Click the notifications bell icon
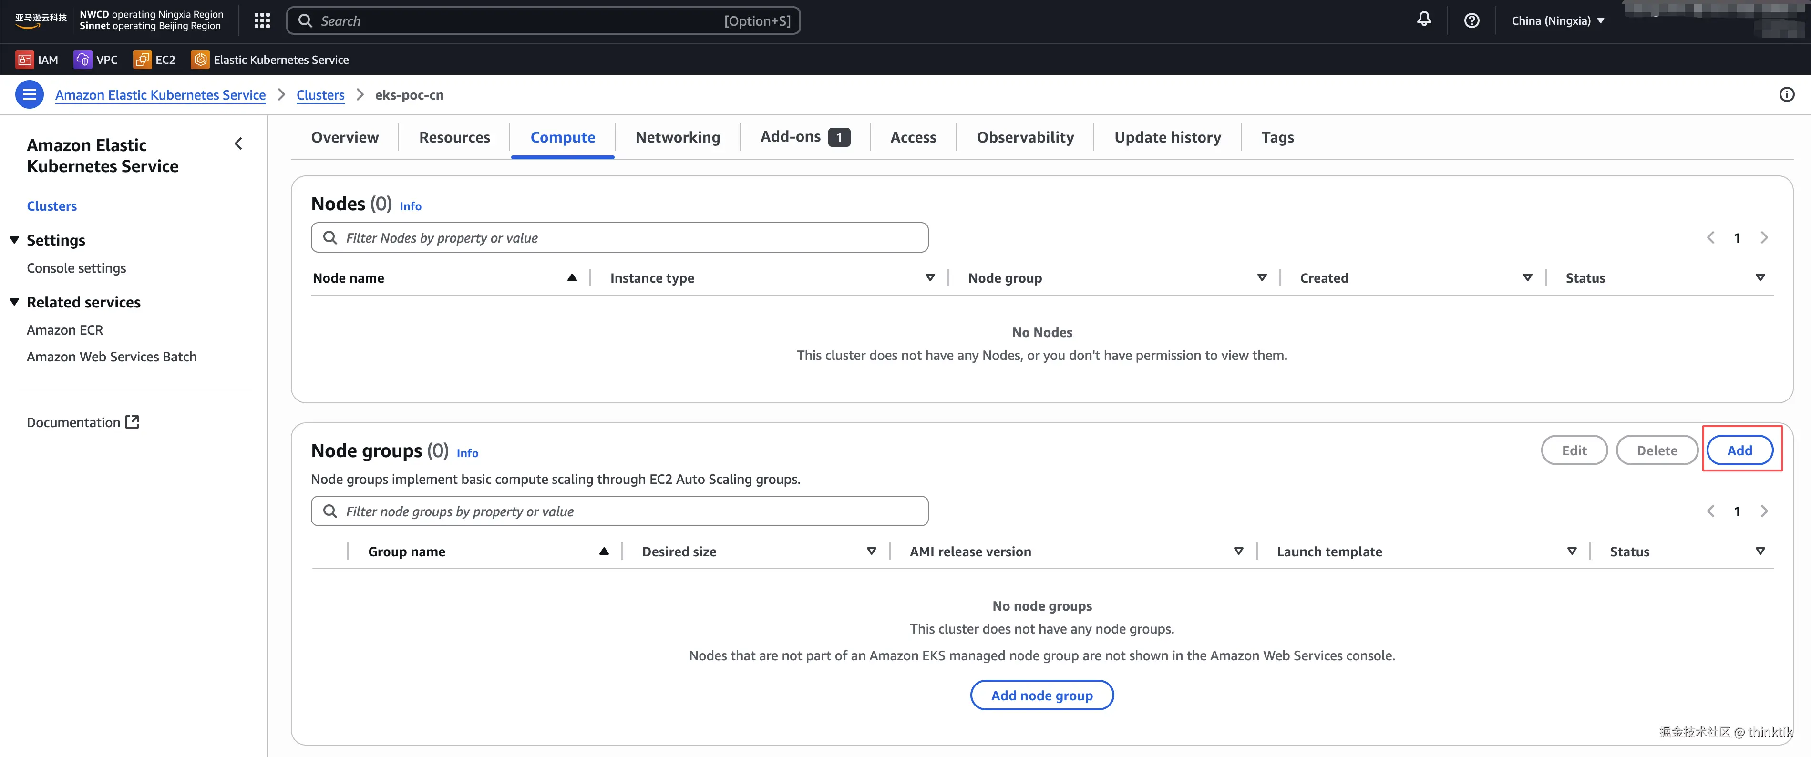Screen dimensions: 1811x757 click(1424, 20)
